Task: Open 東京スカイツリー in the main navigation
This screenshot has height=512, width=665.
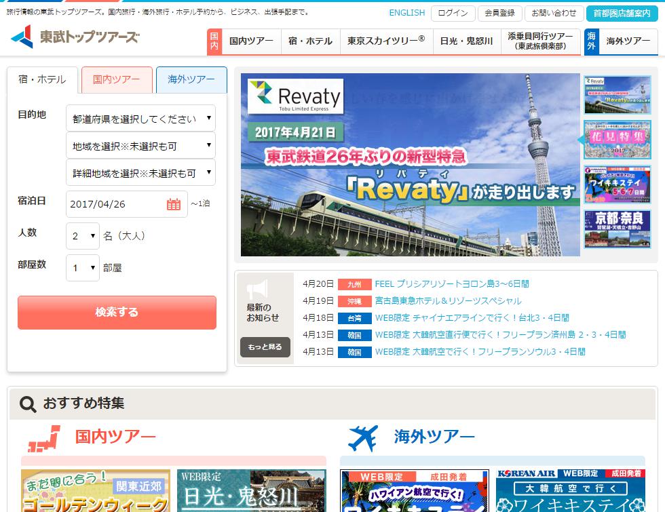Action: point(386,41)
